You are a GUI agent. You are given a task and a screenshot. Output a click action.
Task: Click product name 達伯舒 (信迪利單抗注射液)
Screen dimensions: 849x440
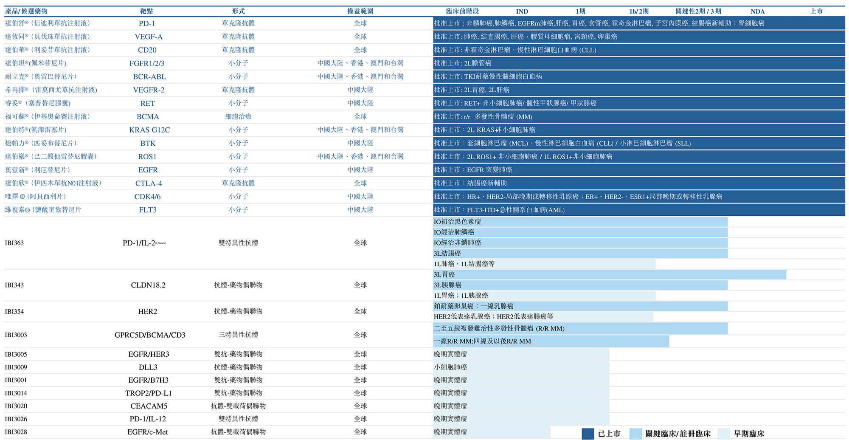click(x=48, y=23)
